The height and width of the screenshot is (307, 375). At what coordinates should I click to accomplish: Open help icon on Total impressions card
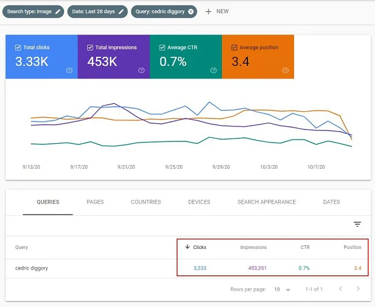[142, 70]
